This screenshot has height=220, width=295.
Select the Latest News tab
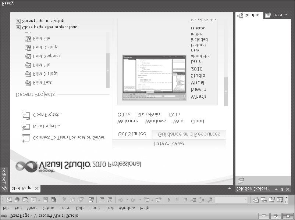pos(169,144)
